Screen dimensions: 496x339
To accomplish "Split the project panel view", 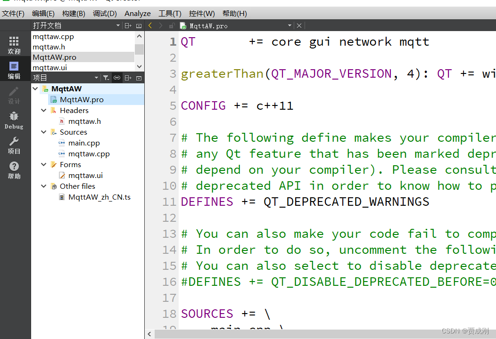I will [128, 78].
